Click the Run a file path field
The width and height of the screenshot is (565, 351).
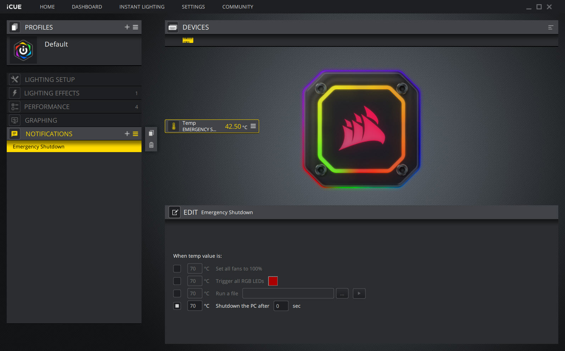[x=288, y=294]
